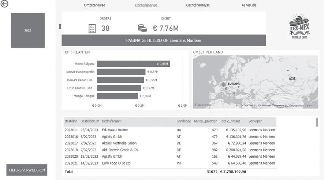Click the Uzun Gross & Einz bar

pyautogui.click(x=119, y=88)
